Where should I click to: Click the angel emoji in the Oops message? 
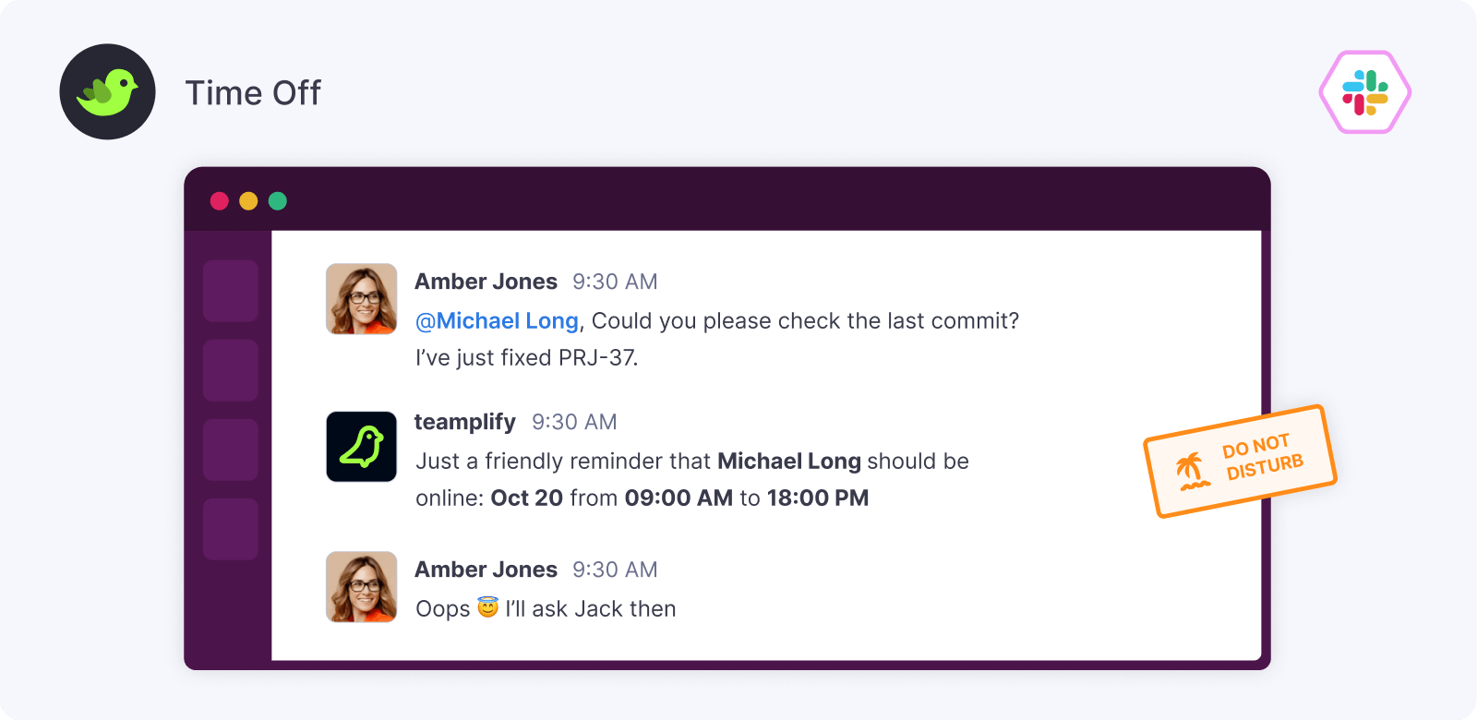(x=487, y=607)
